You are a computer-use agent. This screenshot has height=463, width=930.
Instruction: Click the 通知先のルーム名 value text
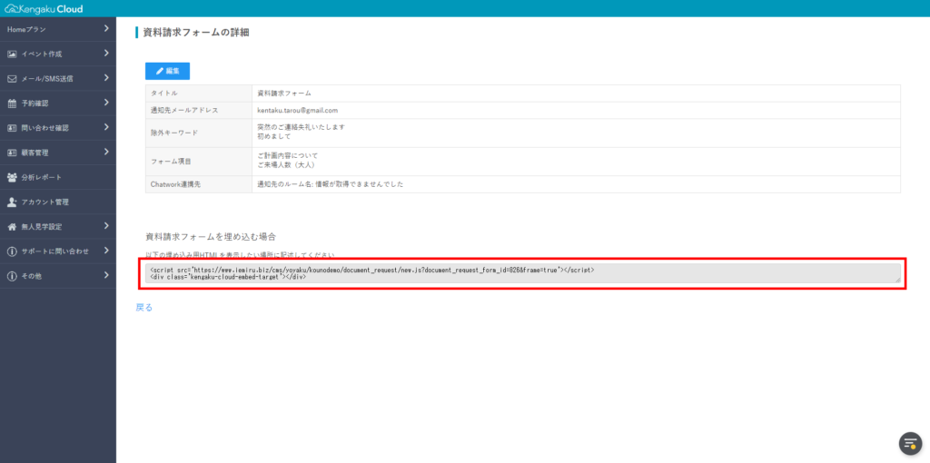pyautogui.click(x=330, y=184)
